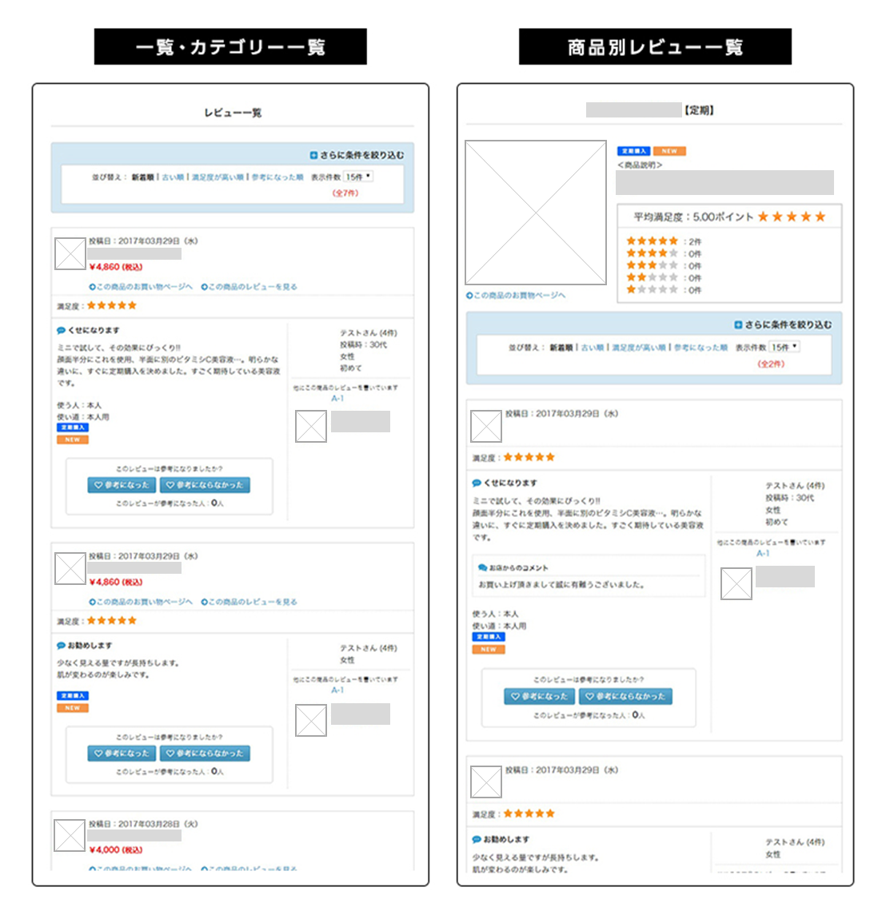Image resolution: width=886 pixels, height=899 pixels.
Task: Click 定期購入 badge in left お勧めします review
Action: [x=73, y=696]
